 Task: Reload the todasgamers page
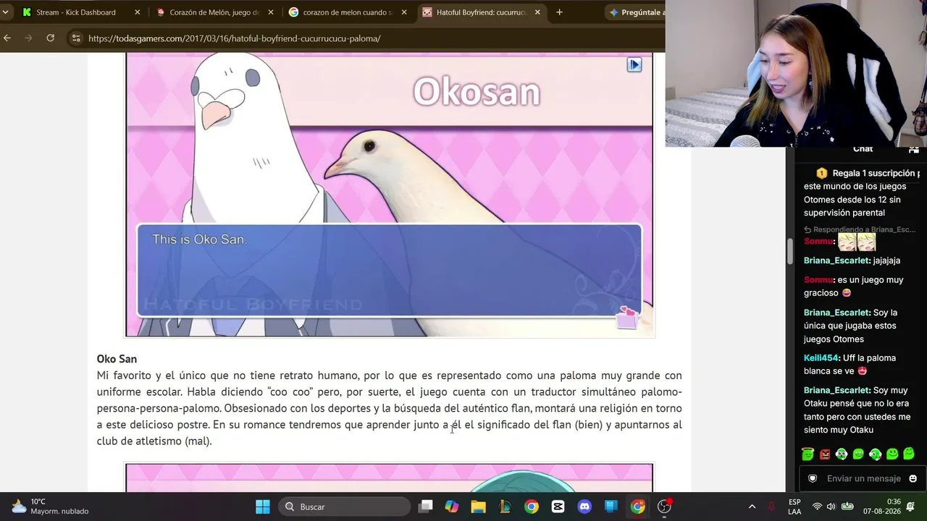51,38
